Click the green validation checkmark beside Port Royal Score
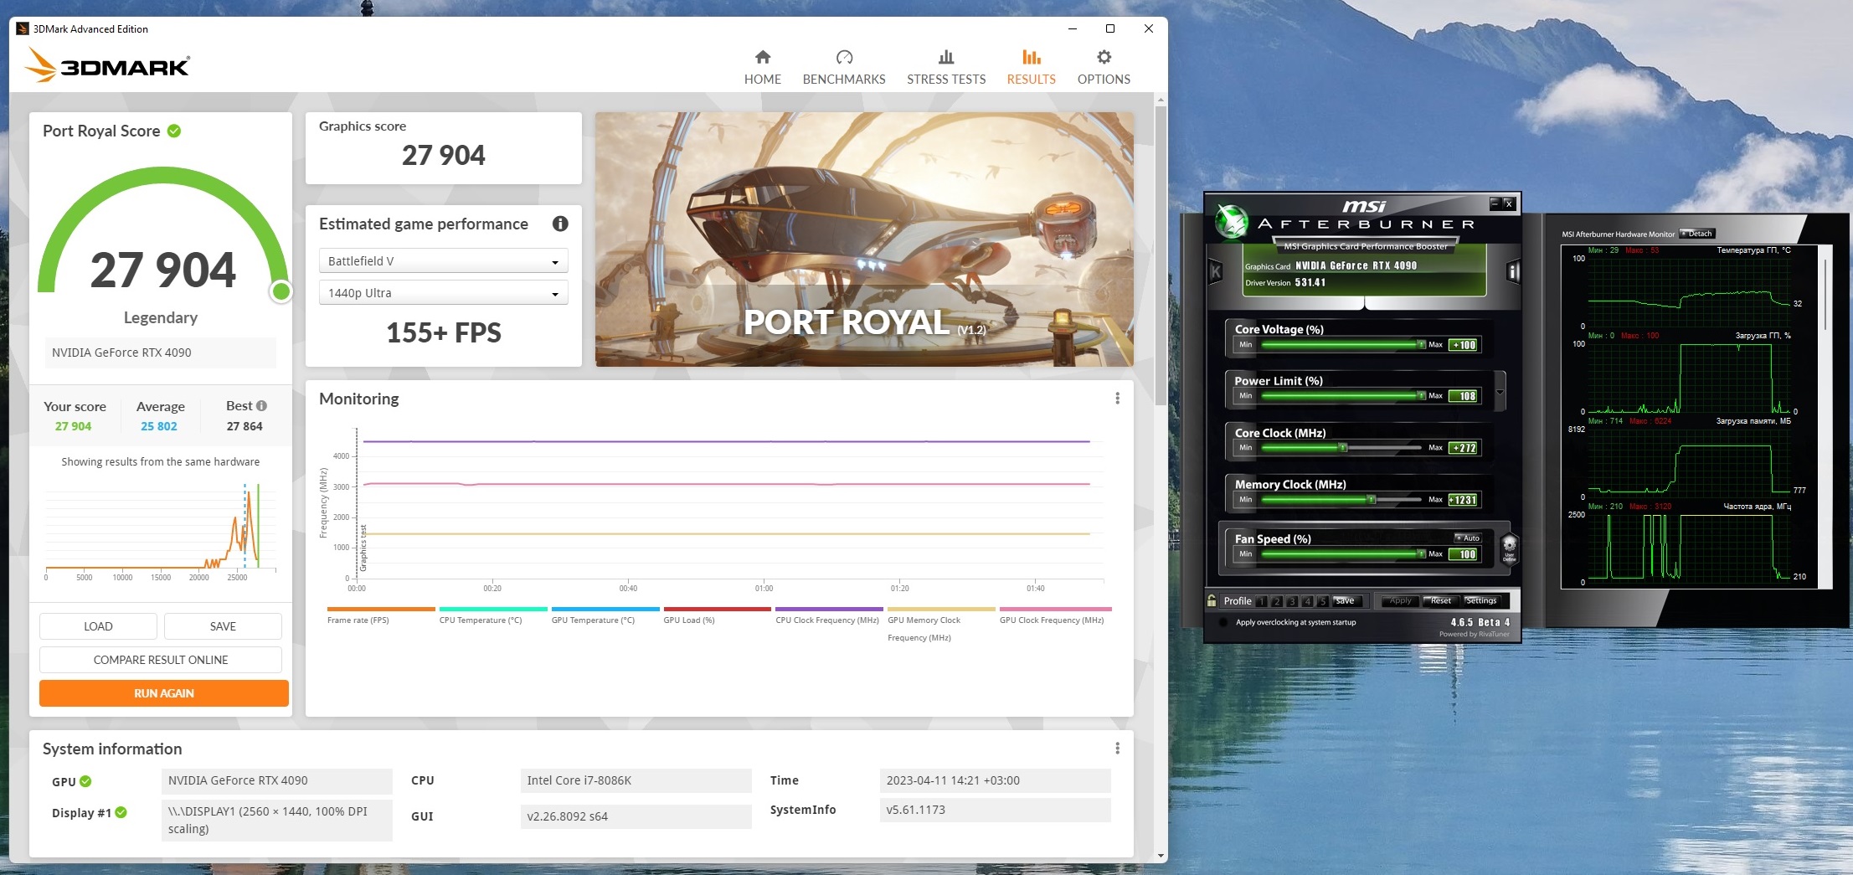The image size is (1853, 875). [x=174, y=131]
